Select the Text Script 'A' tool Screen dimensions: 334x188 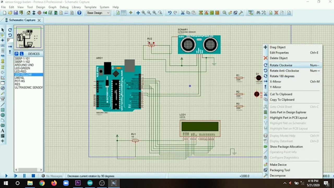point(3,131)
